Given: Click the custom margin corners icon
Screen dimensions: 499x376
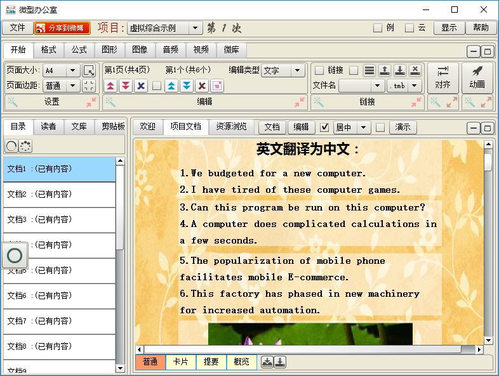Looking at the screenshot, I should point(89,86).
